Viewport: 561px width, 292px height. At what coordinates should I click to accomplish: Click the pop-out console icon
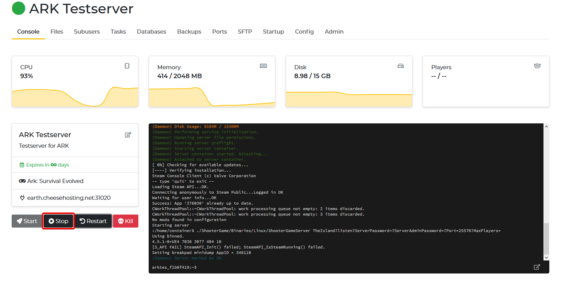537,267
